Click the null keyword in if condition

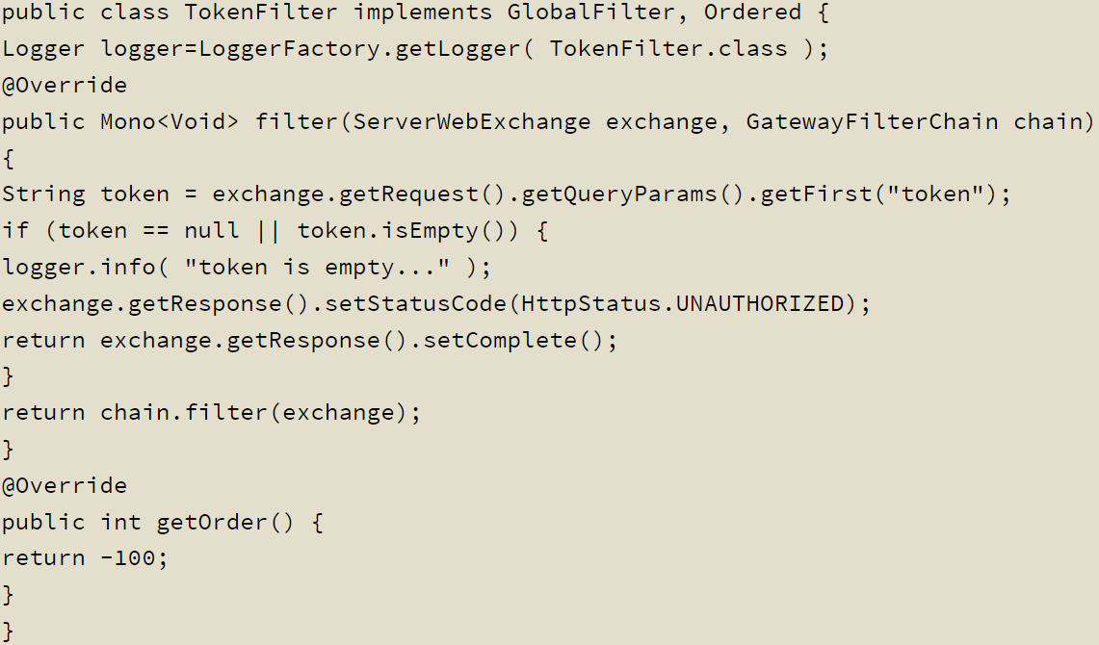[x=212, y=230]
